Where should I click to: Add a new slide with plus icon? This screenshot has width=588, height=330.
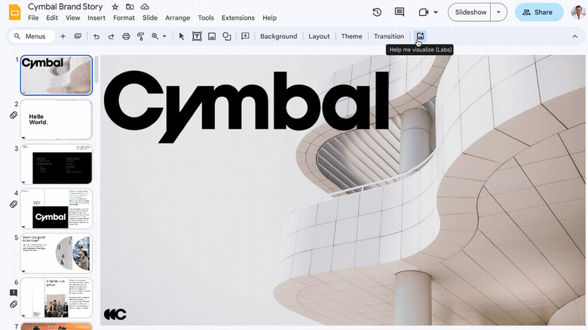click(x=63, y=36)
